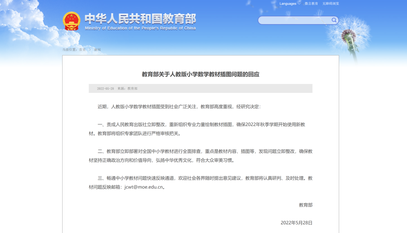Click the 教育部 signature line

(306, 205)
